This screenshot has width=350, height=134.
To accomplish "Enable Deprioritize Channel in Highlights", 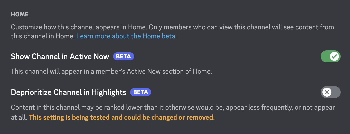I will pos(330,92).
